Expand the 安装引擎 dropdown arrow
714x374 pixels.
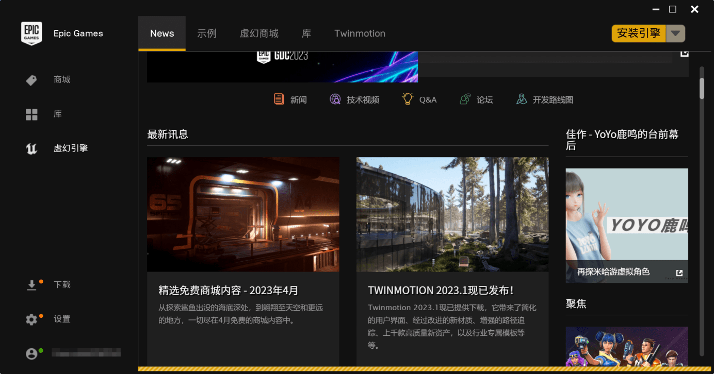coord(676,33)
